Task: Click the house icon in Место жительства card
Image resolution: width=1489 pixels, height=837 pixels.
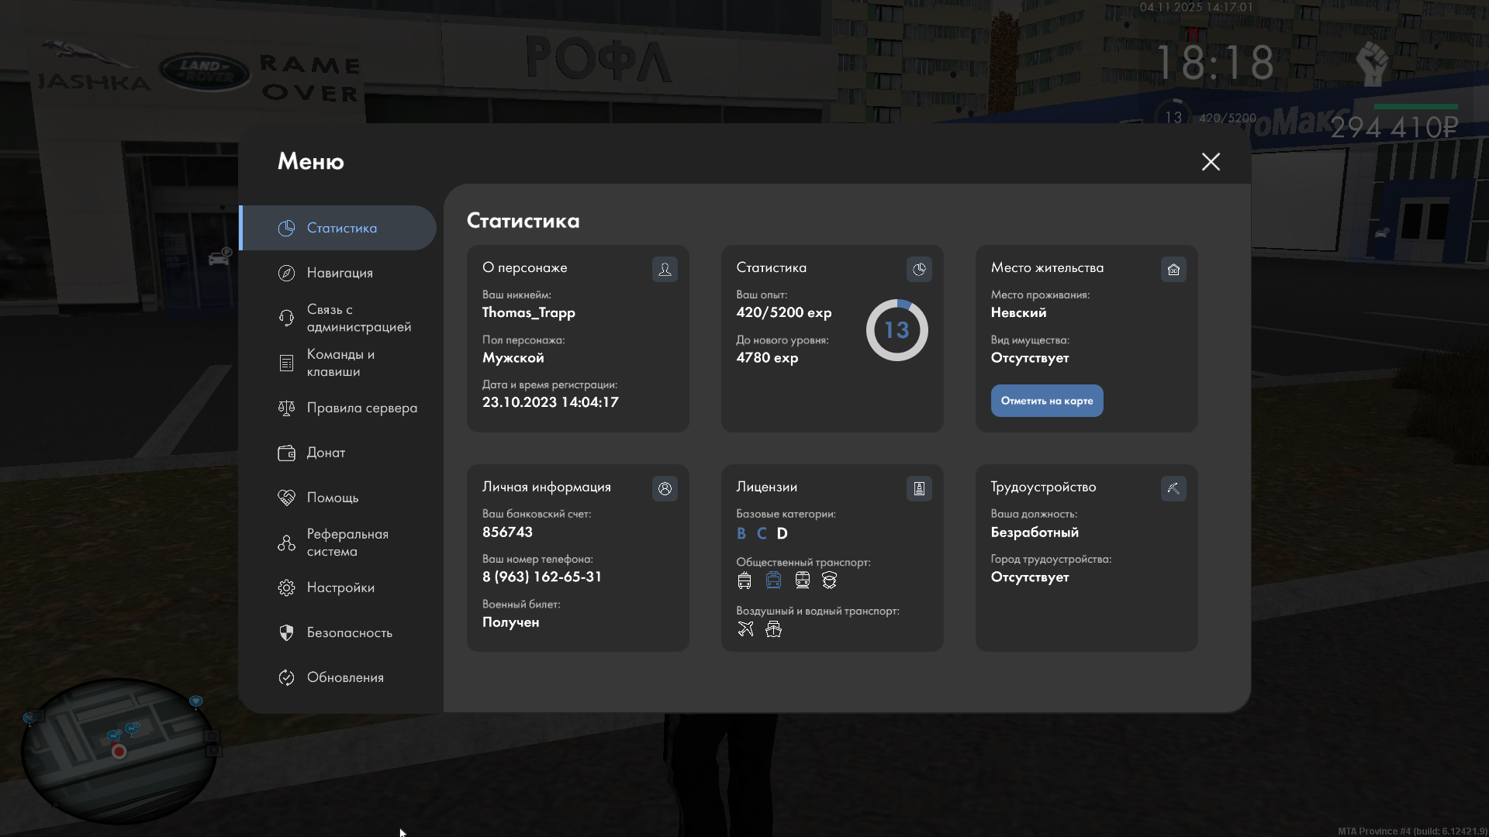Action: pyautogui.click(x=1173, y=269)
